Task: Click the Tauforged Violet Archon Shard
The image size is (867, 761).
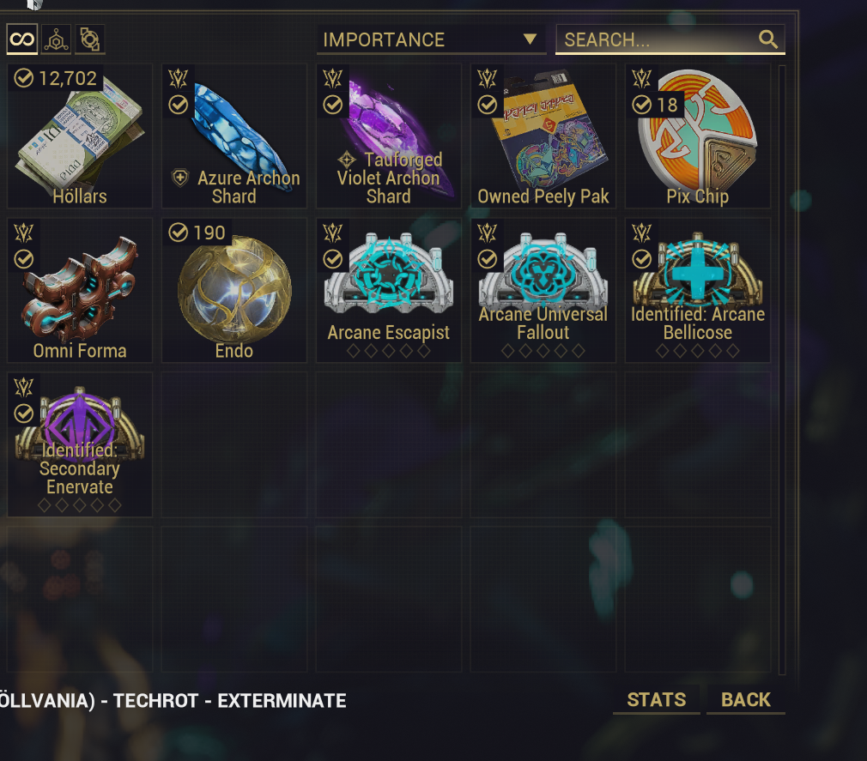Action: pos(389,136)
